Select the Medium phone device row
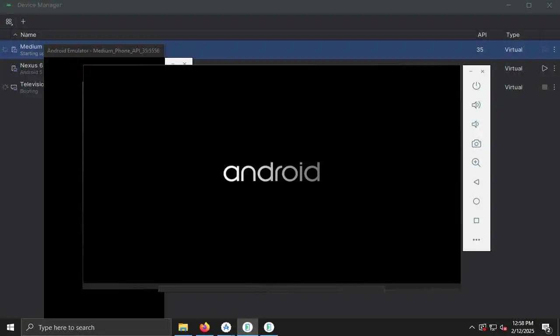Screen dimensions: 560x336 click(x=280, y=49)
